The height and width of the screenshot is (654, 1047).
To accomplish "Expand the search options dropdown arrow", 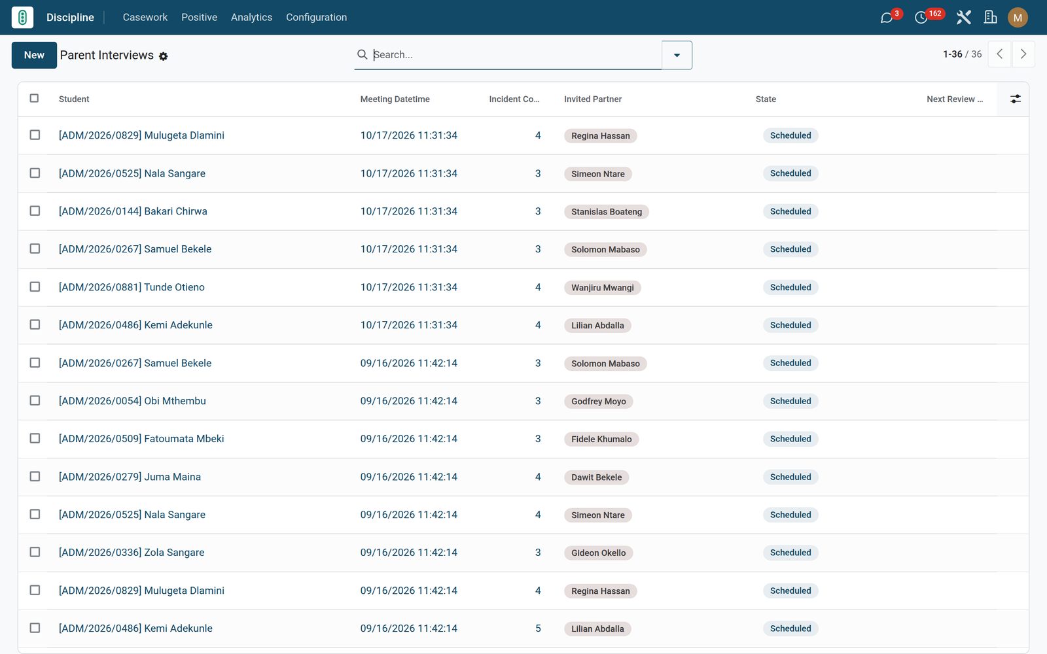I will coord(677,55).
